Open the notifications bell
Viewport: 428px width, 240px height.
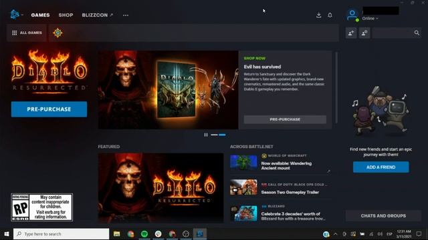330,15
